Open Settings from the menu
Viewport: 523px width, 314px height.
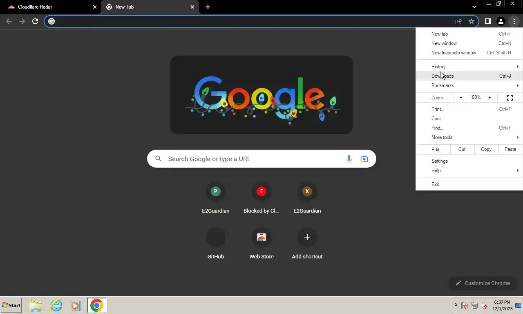point(469,161)
